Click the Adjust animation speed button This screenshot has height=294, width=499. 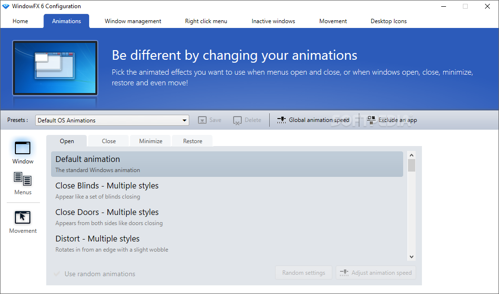pos(376,273)
